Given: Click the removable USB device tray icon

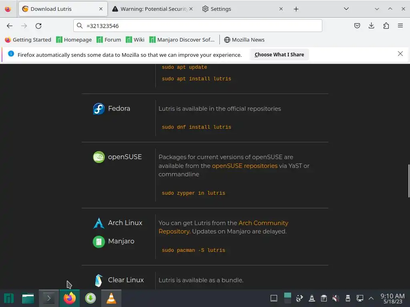Looking at the screenshot, I should pyautogui.click(x=348, y=298).
